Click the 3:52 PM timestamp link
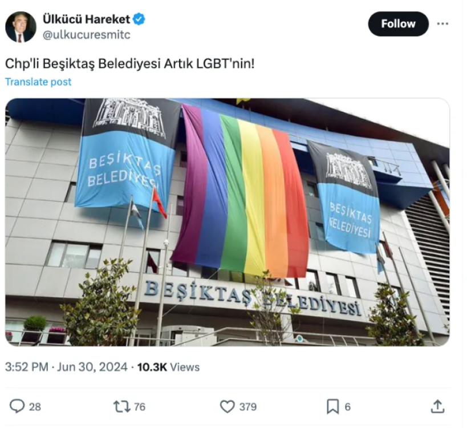The width and height of the screenshot is (467, 428). pos(26,367)
